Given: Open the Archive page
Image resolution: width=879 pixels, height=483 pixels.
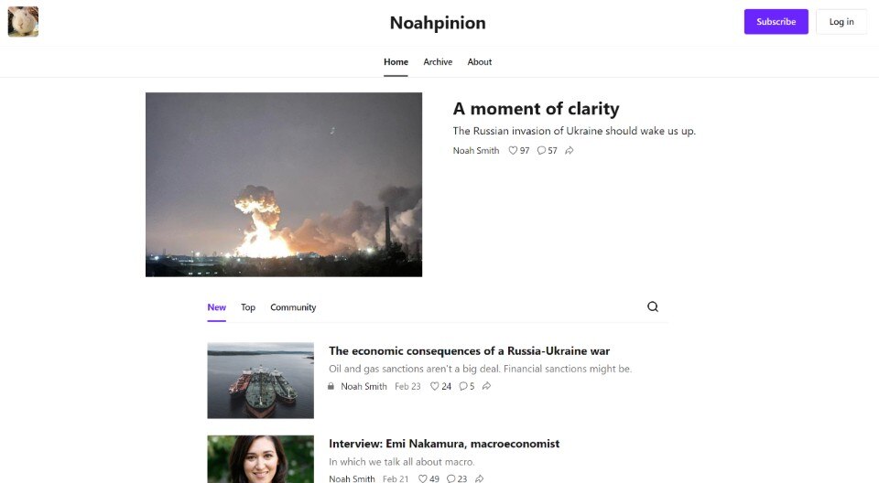Looking at the screenshot, I should click(438, 61).
